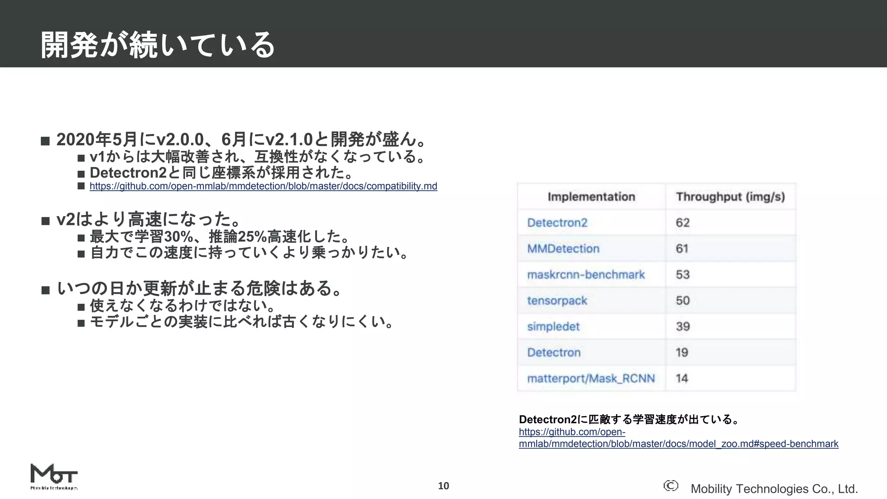
Task: Select throughput value 19
Action: pos(682,353)
